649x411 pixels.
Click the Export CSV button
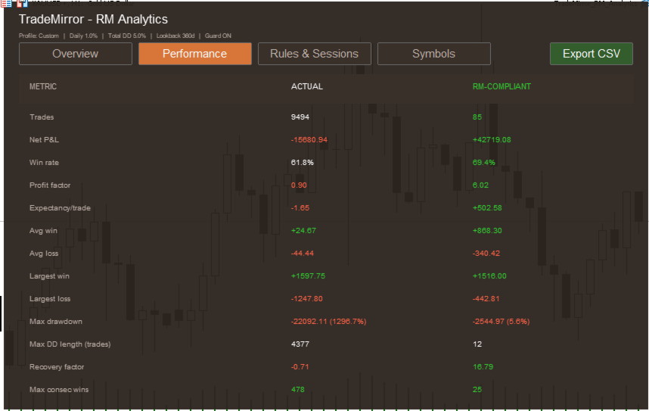point(591,54)
